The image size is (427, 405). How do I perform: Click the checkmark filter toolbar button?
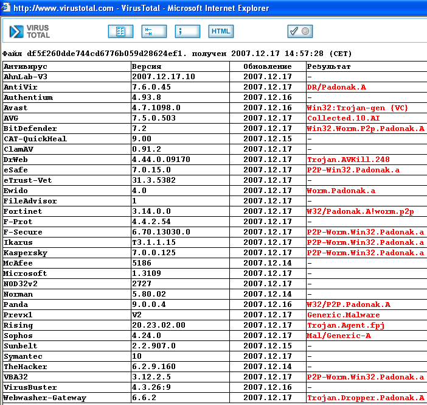click(300, 31)
